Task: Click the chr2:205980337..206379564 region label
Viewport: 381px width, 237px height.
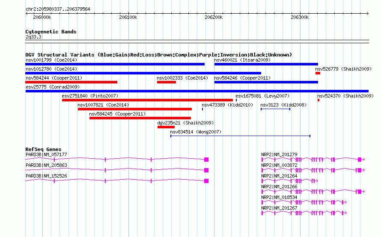Action: point(58,9)
